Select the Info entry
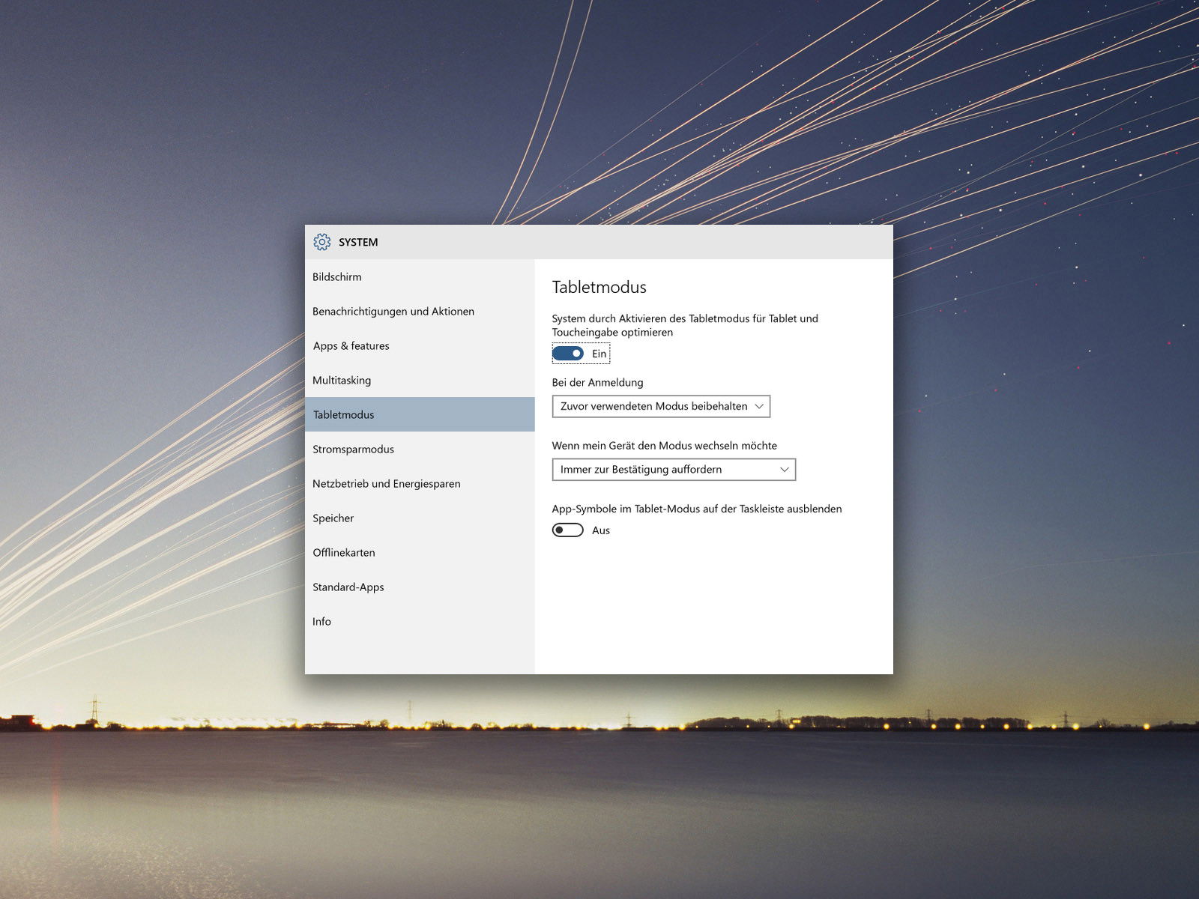Image resolution: width=1199 pixels, height=899 pixels. [420, 621]
